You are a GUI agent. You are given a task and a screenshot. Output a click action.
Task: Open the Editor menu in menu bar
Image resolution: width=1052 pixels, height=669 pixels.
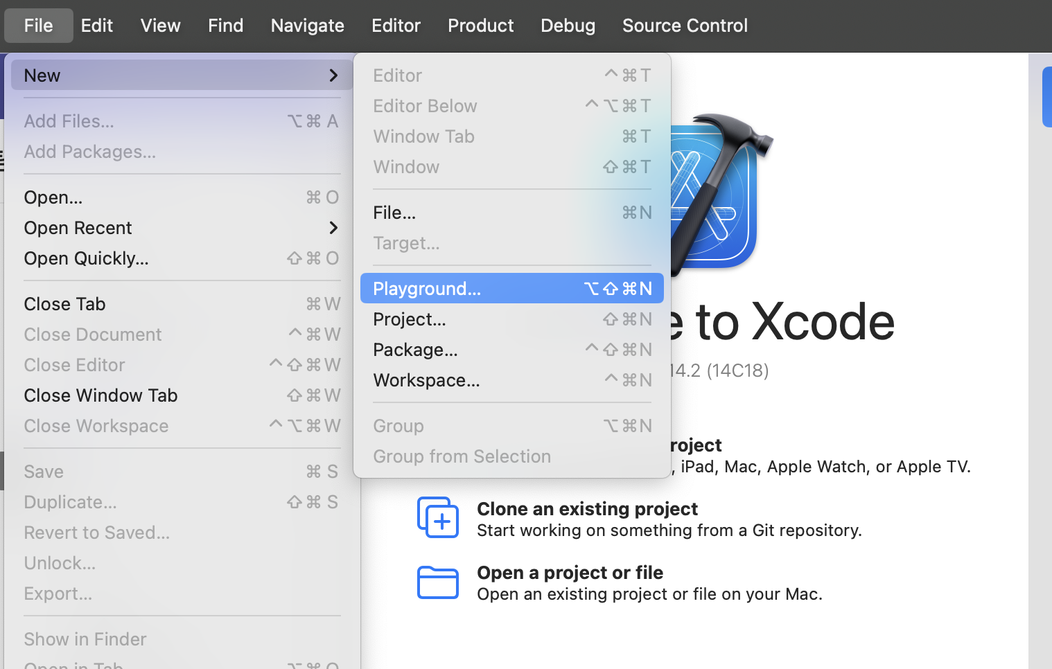(x=396, y=26)
